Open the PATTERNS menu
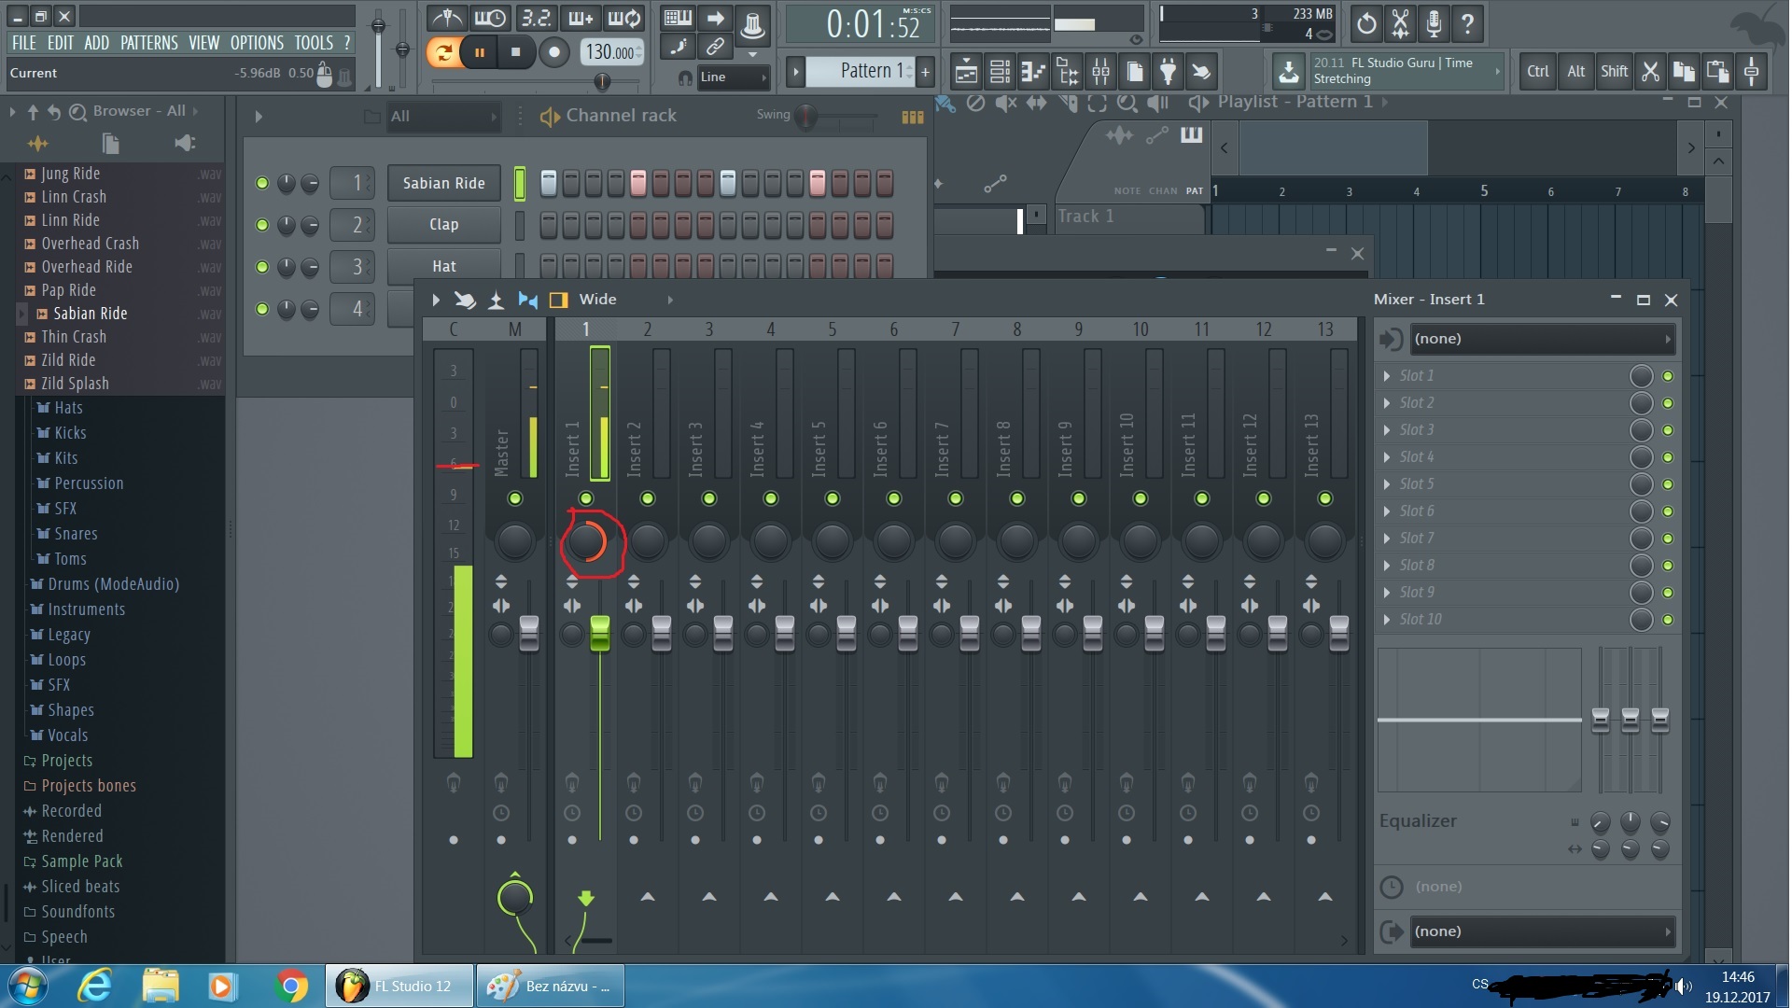The image size is (1792, 1008). pos(148,43)
